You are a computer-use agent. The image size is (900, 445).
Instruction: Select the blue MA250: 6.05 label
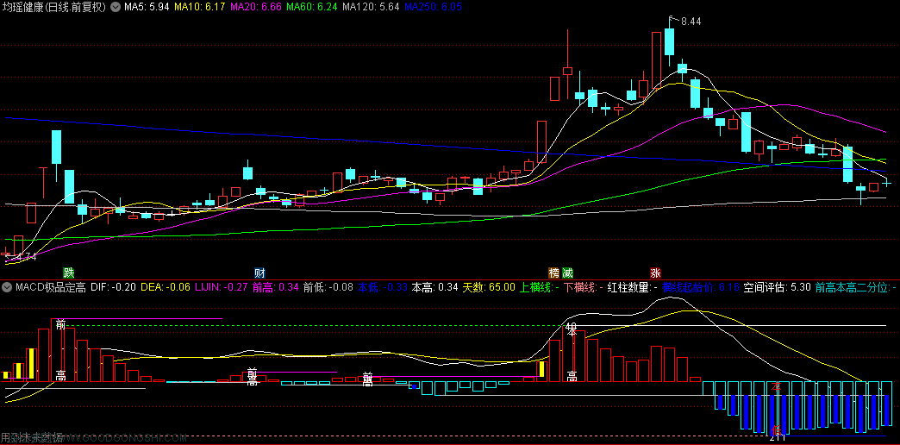click(x=433, y=8)
